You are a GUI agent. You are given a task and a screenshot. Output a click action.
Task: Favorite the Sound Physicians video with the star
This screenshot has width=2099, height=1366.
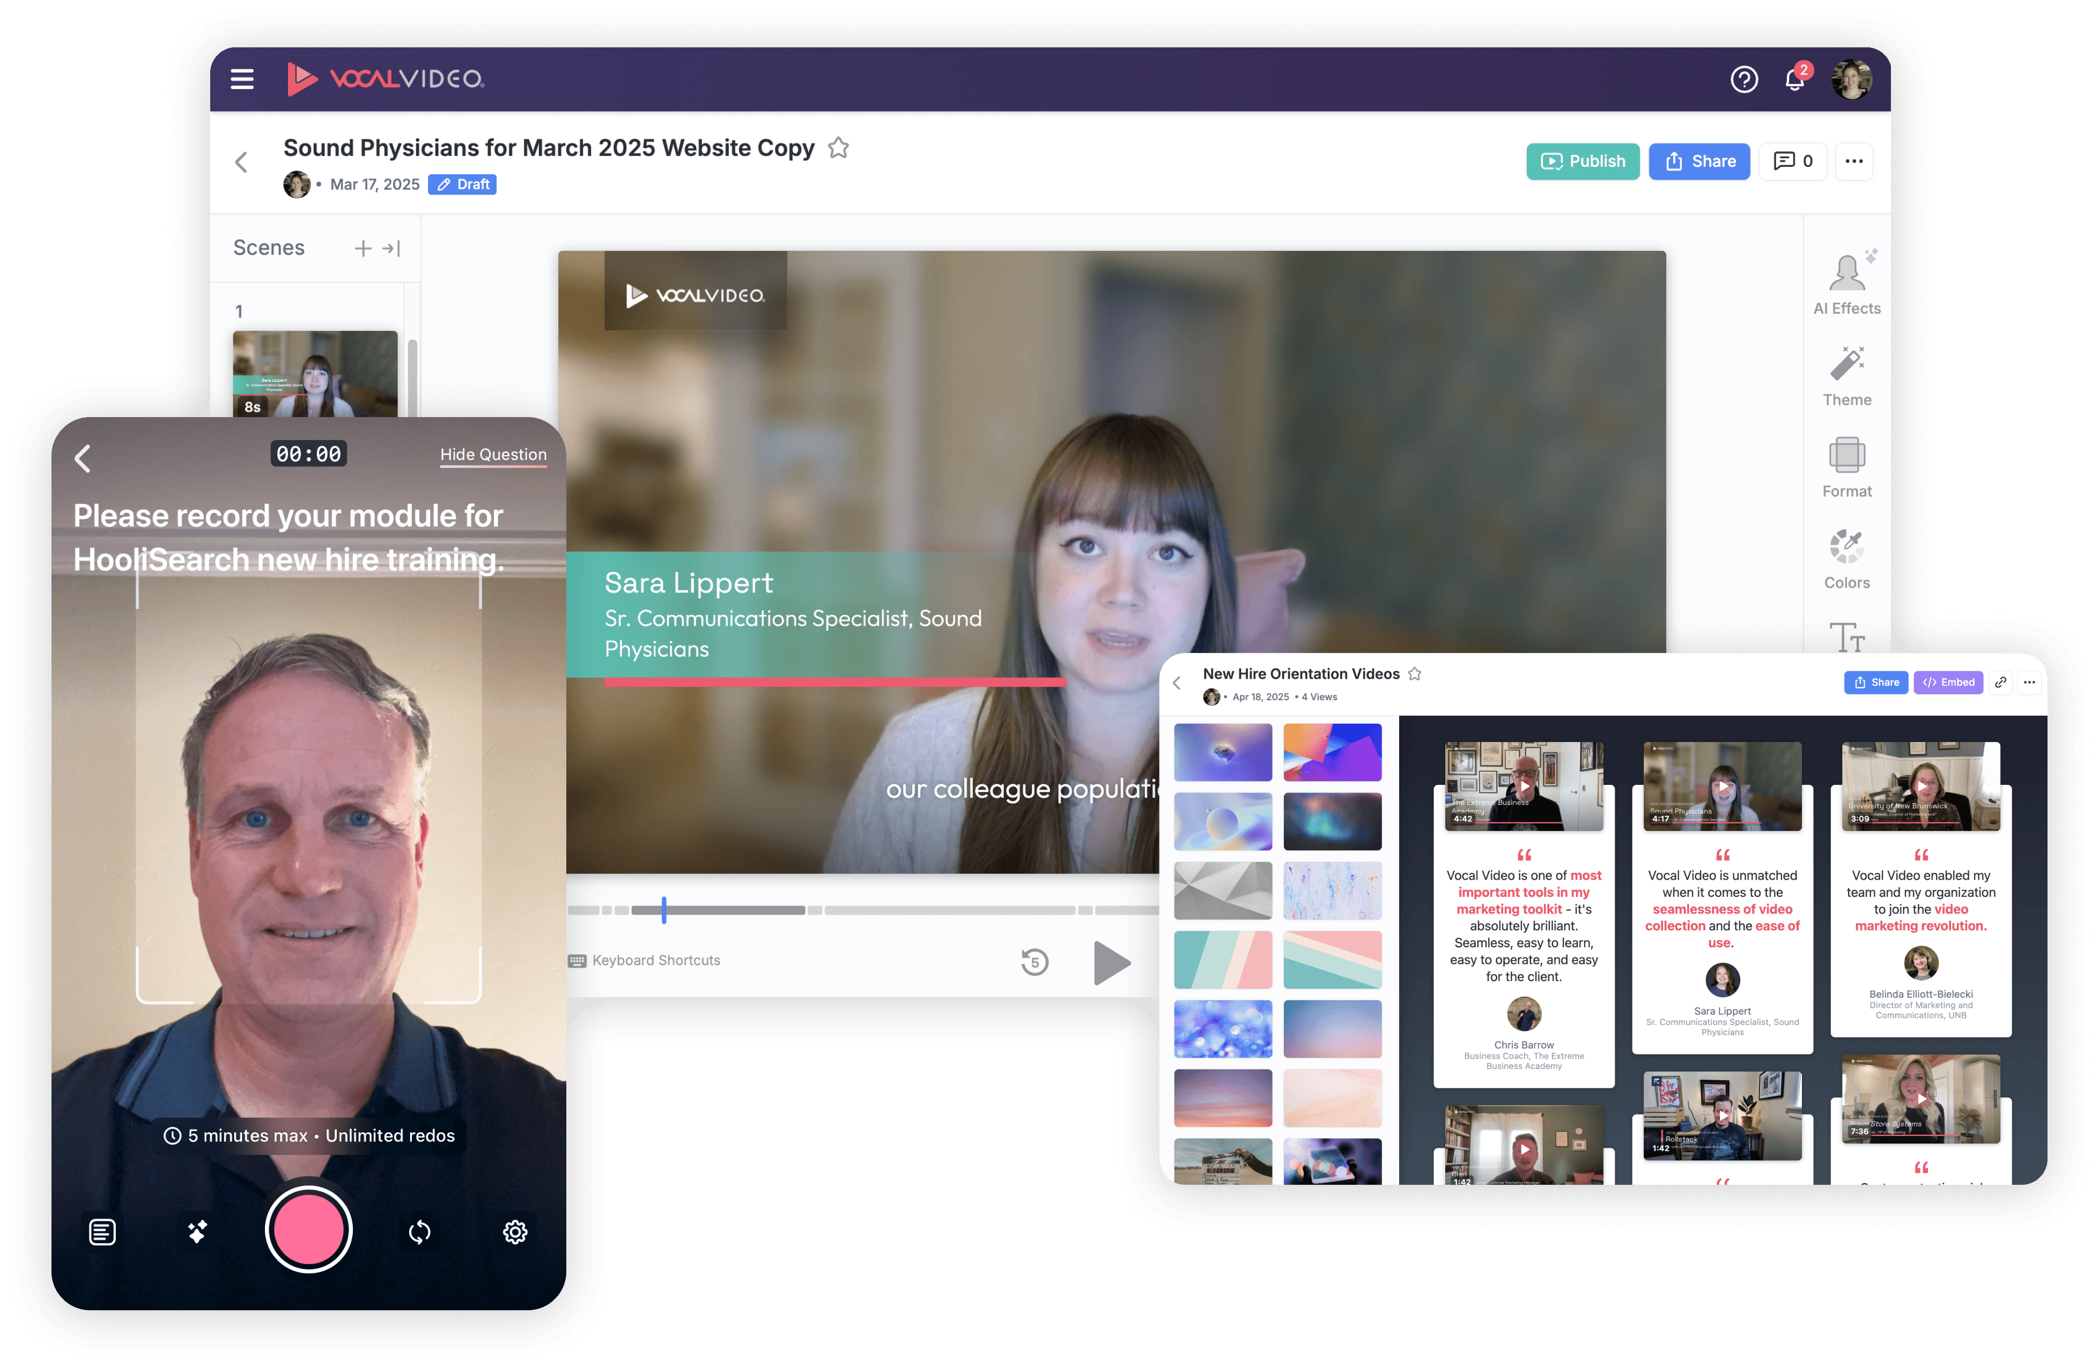[839, 147]
